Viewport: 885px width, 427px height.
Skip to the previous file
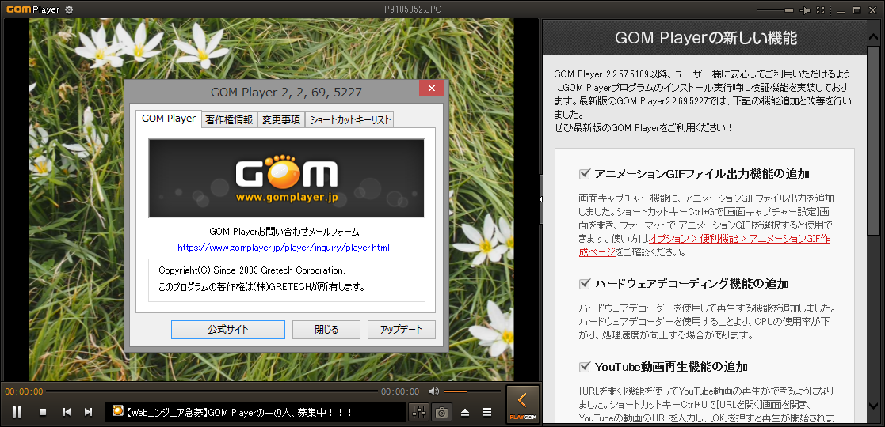point(67,412)
